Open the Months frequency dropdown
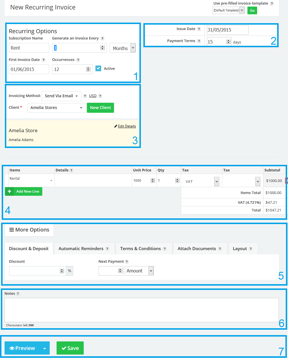Viewport: 288px width, 358px height. pyautogui.click(x=123, y=48)
